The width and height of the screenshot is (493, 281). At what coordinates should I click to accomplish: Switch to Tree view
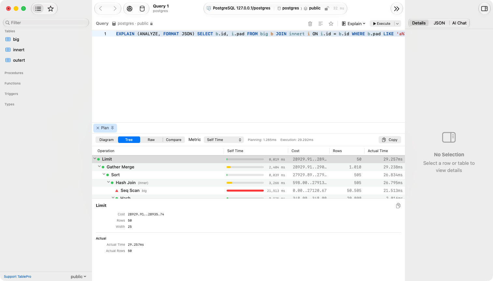pos(129,140)
